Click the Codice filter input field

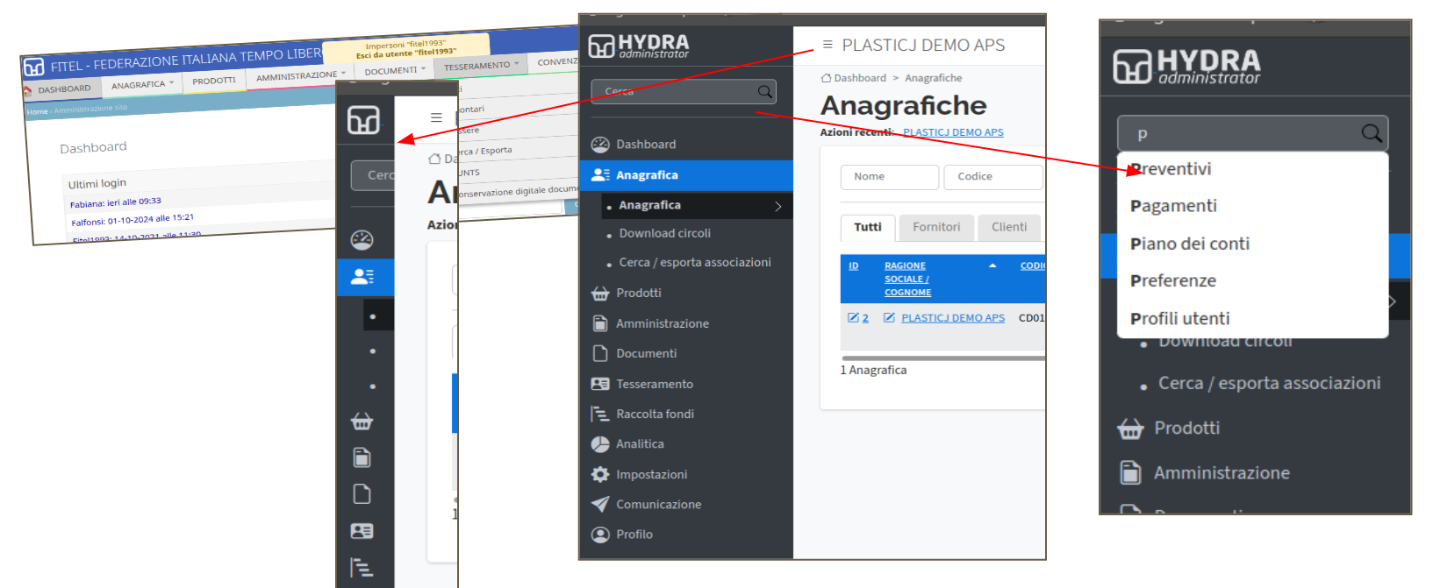[x=993, y=177]
